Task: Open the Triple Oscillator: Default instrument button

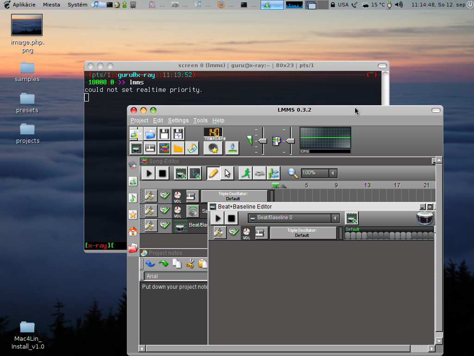Action: (234, 196)
